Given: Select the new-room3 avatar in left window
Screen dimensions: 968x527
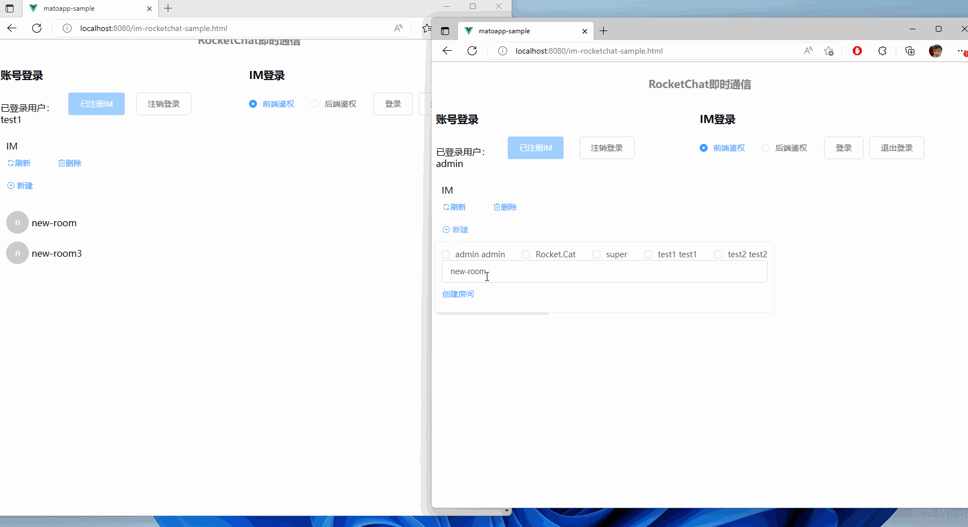Looking at the screenshot, I should (18, 253).
